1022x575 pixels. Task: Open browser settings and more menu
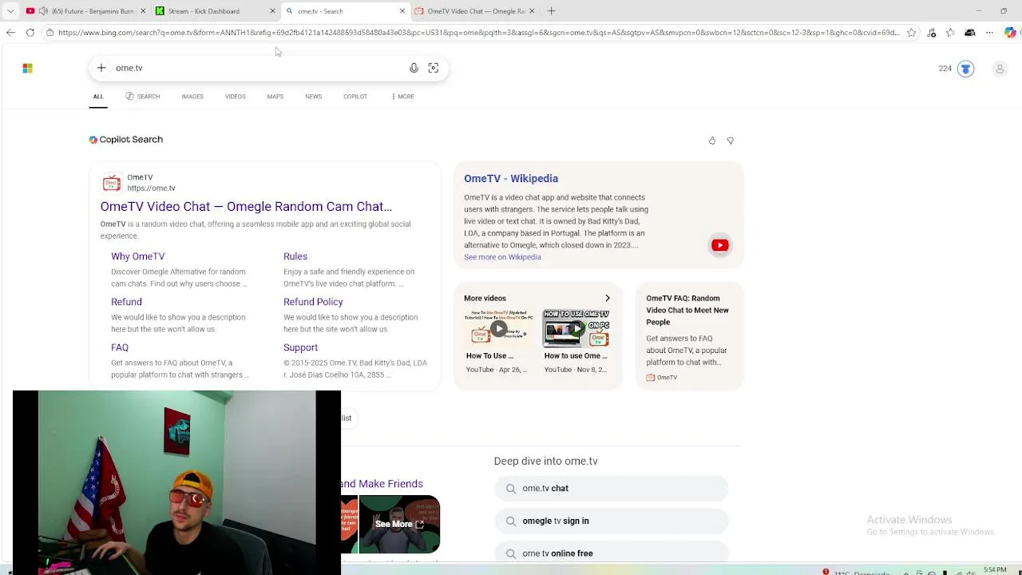[x=989, y=33]
